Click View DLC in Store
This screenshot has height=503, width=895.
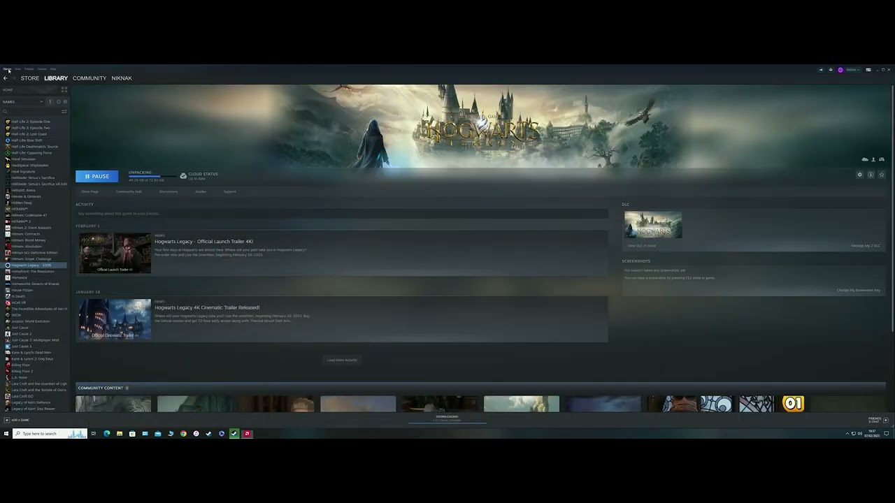641,246
